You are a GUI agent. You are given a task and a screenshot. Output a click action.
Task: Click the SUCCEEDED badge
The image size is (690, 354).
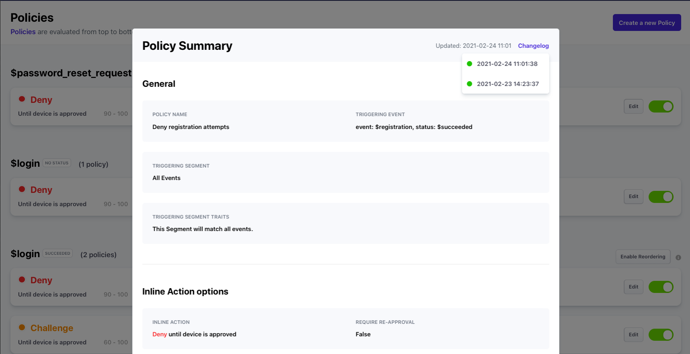pyautogui.click(x=57, y=254)
